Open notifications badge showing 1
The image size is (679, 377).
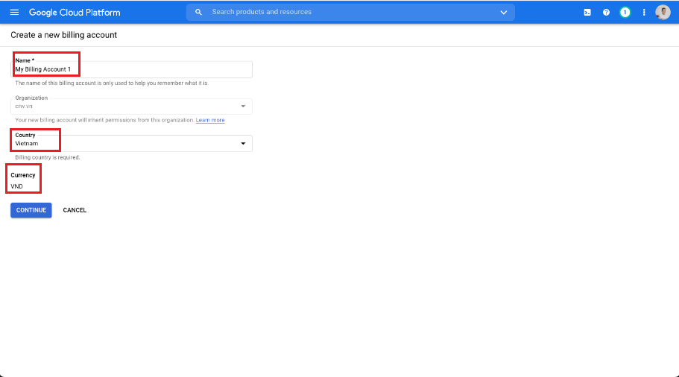click(625, 13)
